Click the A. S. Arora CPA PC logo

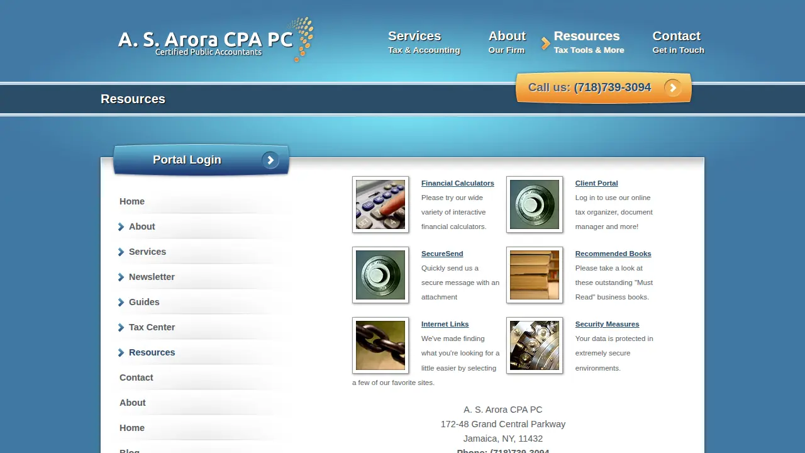216,40
